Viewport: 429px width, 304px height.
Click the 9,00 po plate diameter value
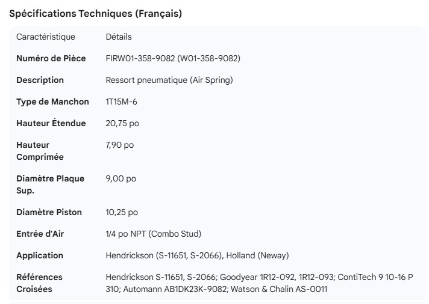point(121,178)
